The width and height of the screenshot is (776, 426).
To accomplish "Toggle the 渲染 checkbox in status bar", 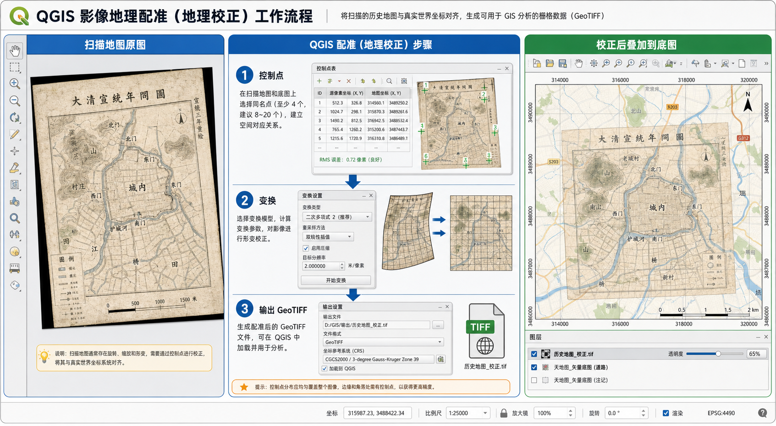I will pos(666,413).
